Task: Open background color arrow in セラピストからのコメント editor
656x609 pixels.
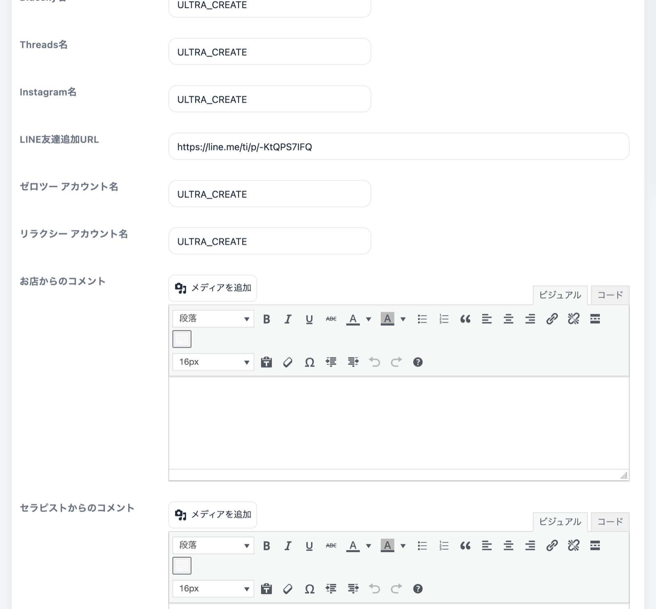Action: point(403,545)
